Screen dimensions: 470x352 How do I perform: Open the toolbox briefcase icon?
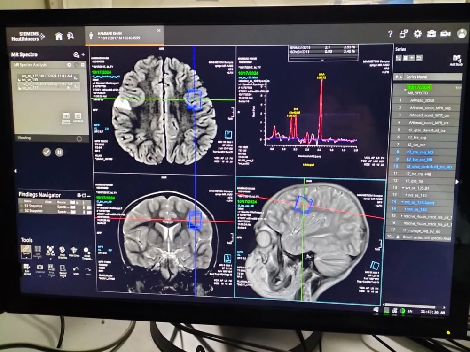click(x=431, y=33)
